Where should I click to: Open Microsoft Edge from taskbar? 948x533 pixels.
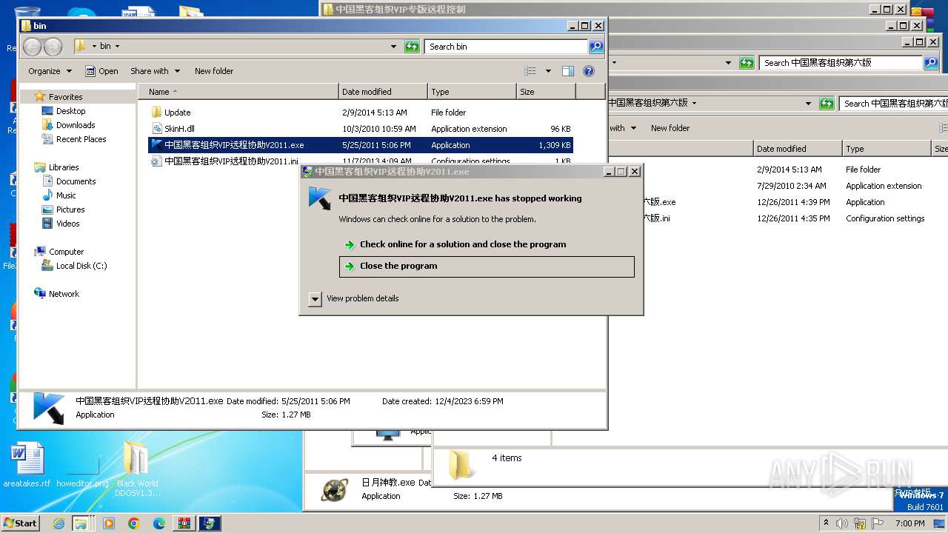pyautogui.click(x=159, y=523)
